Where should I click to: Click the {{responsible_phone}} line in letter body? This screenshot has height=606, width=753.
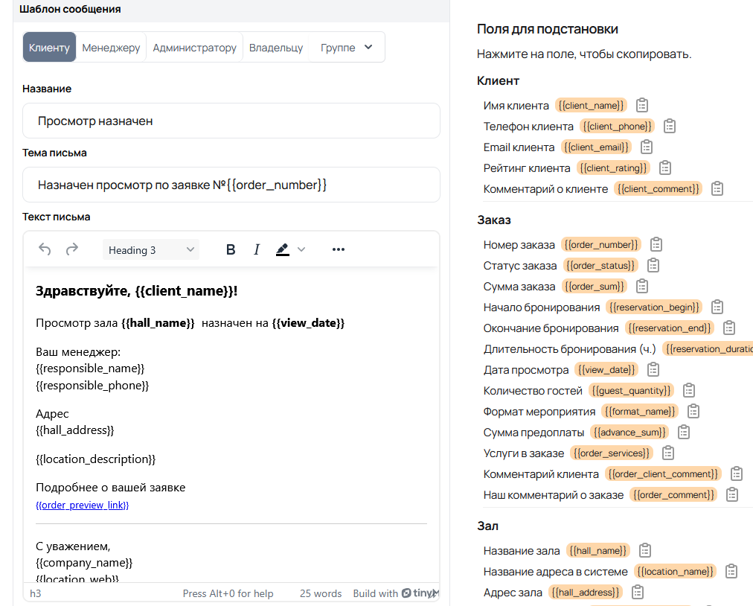pyautogui.click(x=92, y=386)
